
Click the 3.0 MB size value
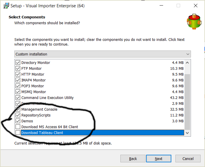(178, 121)
